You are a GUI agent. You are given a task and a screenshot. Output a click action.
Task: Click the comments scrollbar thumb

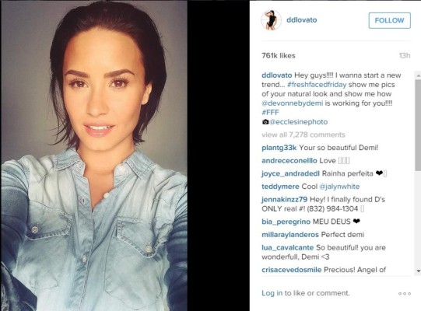click(x=418, y=124)
